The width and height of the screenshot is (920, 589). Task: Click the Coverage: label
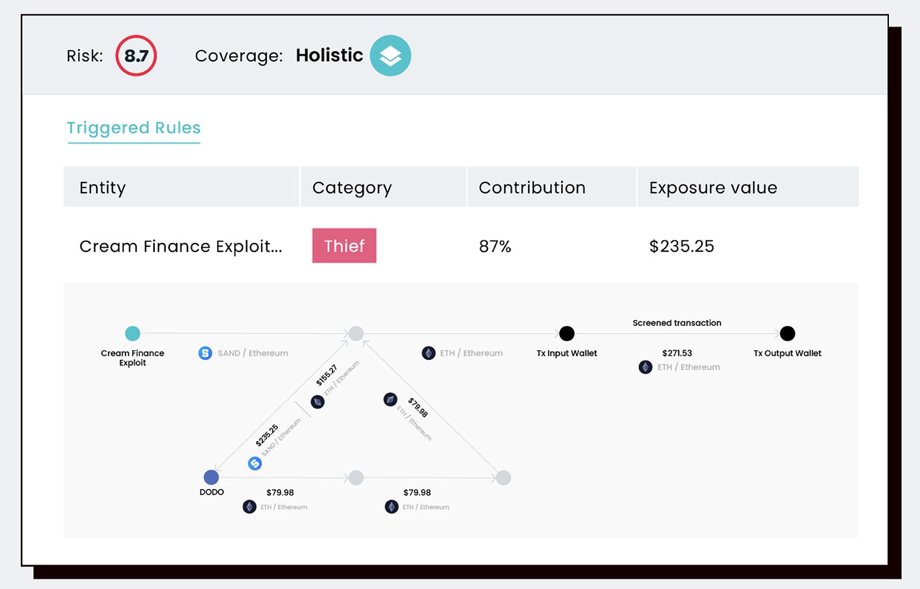[239, 56]
